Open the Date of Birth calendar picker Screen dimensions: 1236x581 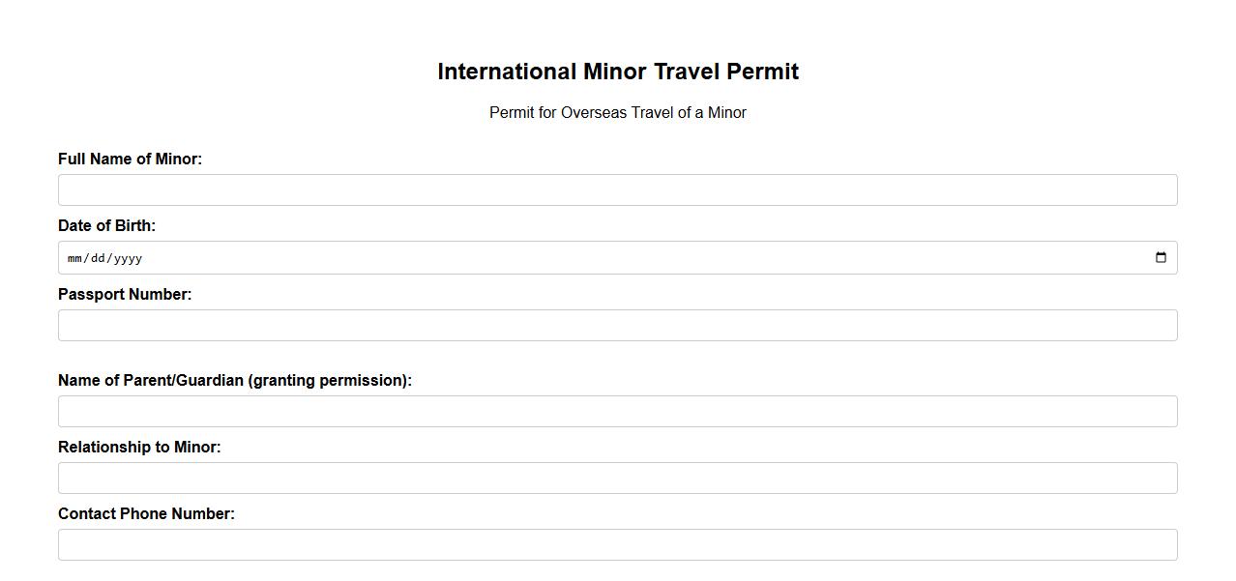tap(1161, 258)
